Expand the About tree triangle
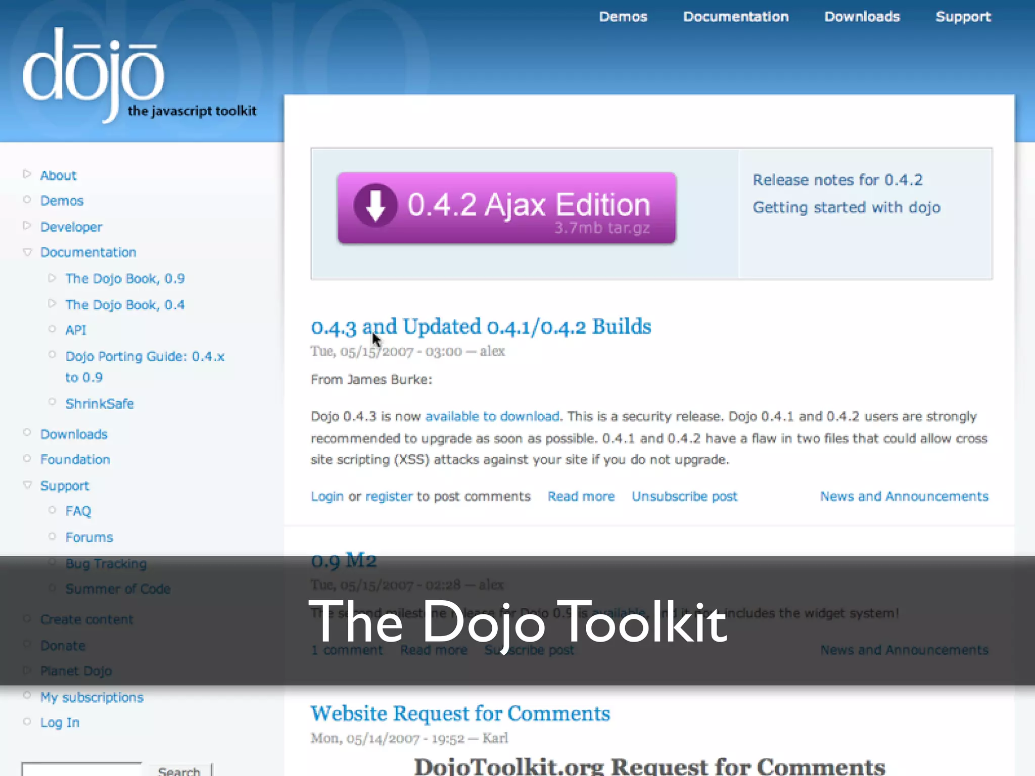Image resolution: width=1035 pixels, height=776 pixels. [27, 174]
